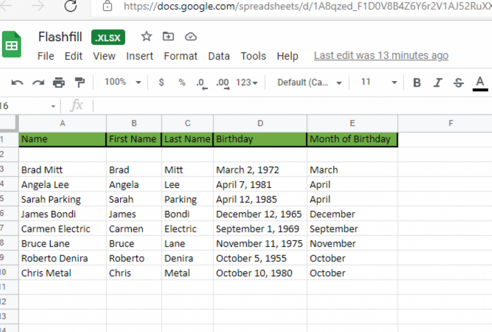This screenshot has width=492, height=332.
Task: Open the 100% zoom dropdown
Action: 123,82
